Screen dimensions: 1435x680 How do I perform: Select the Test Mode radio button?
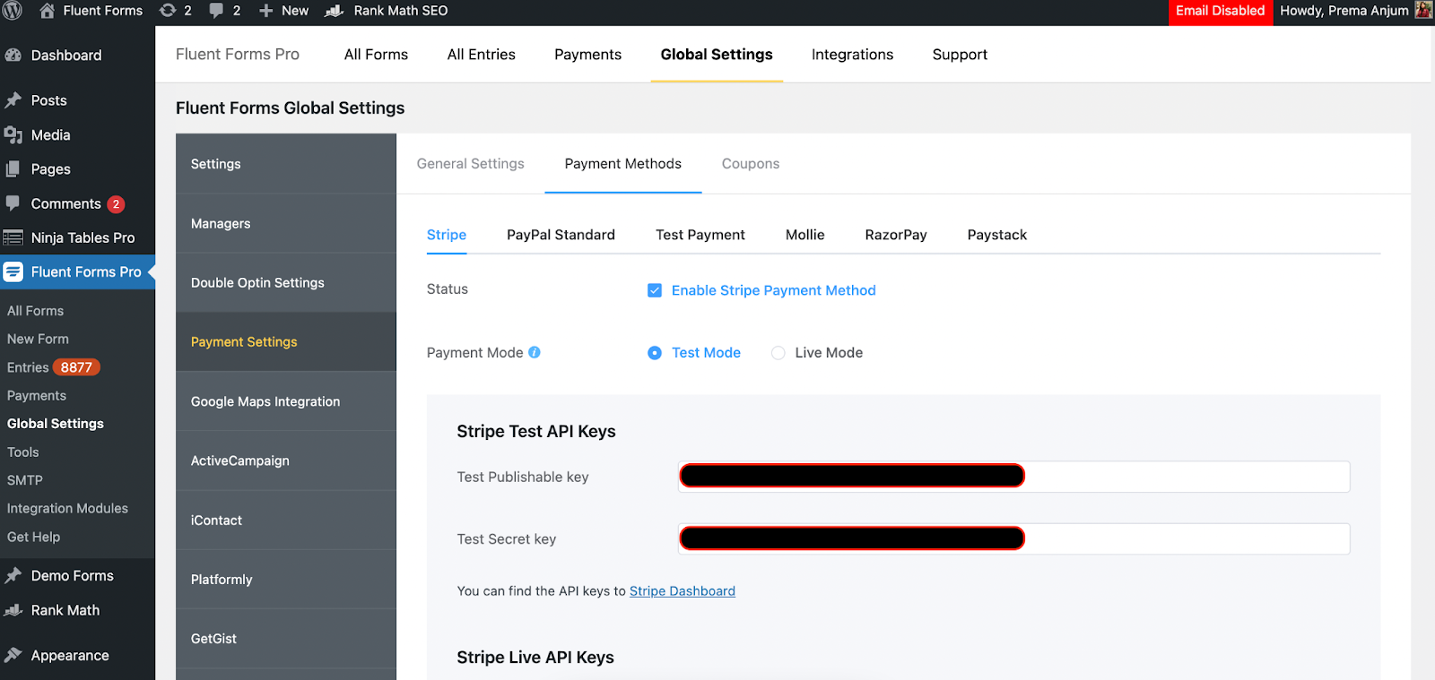(655, 353)
